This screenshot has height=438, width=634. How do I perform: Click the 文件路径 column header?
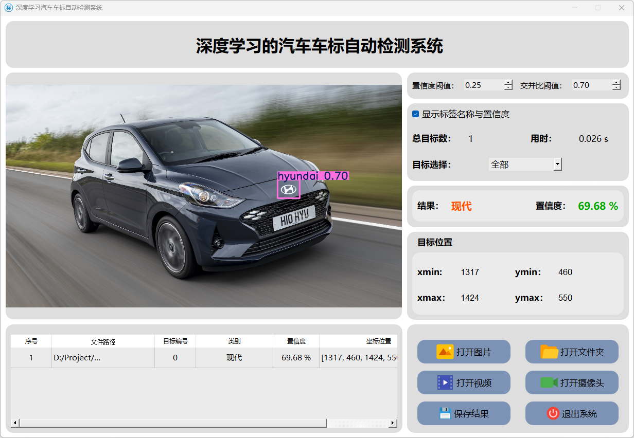[x=103, y=341]
